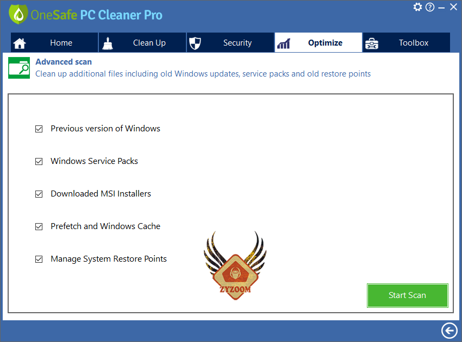Open the Toolbox tab
Viewport: 462px width, 342px height.
click(407, 43)
